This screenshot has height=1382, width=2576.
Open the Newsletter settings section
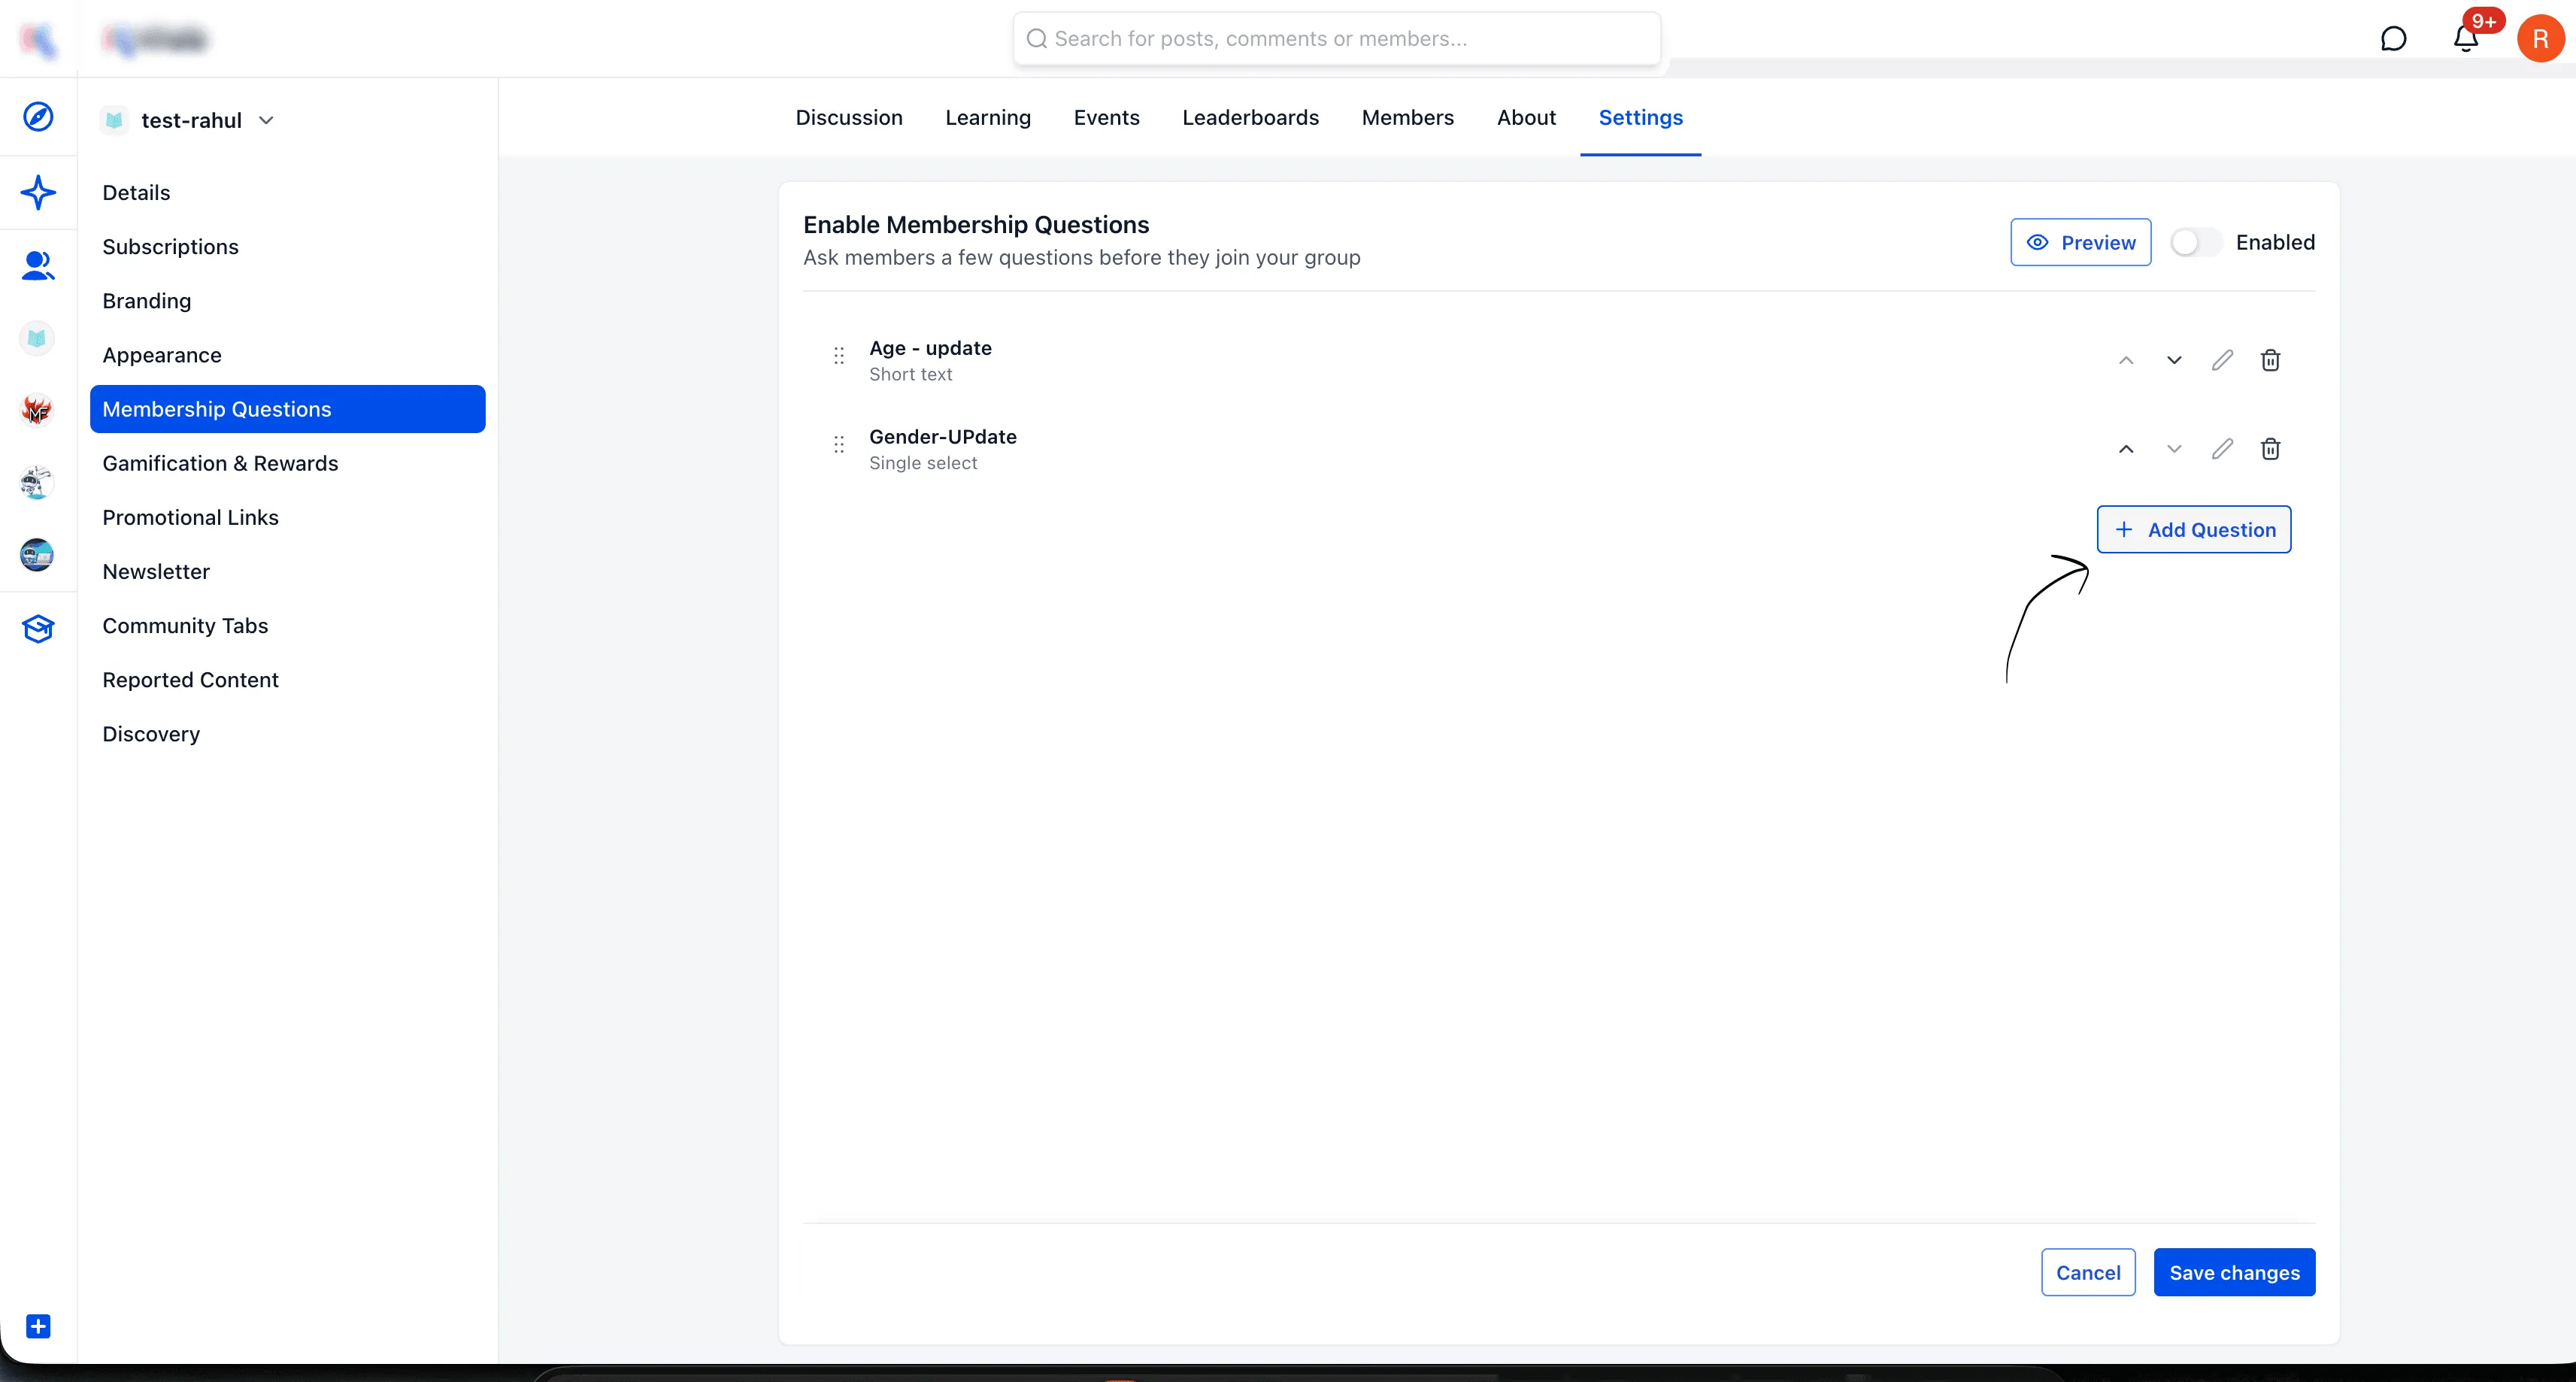(288, 571)
